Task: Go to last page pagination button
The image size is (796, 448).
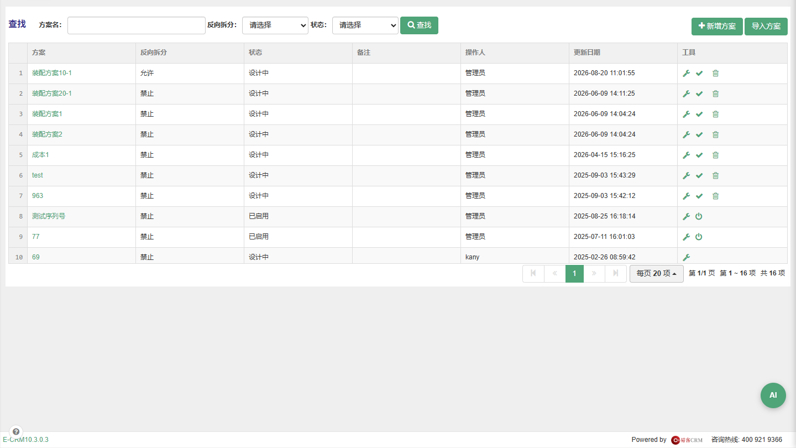Action: tap(616, 274)
